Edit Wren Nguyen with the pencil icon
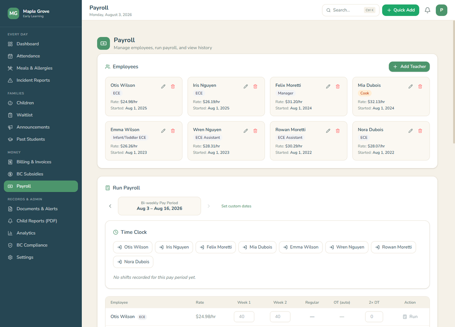Image resolution: width=455 pixels, height=327 pixels. click(246, 131)
